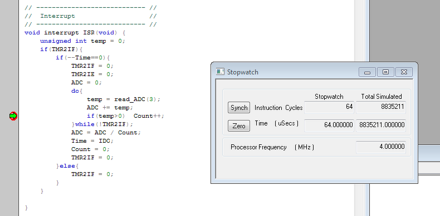The image size is (440, 216).
Task: Click the '}while(!TMR2IF);' line
Action: (102, 124)
